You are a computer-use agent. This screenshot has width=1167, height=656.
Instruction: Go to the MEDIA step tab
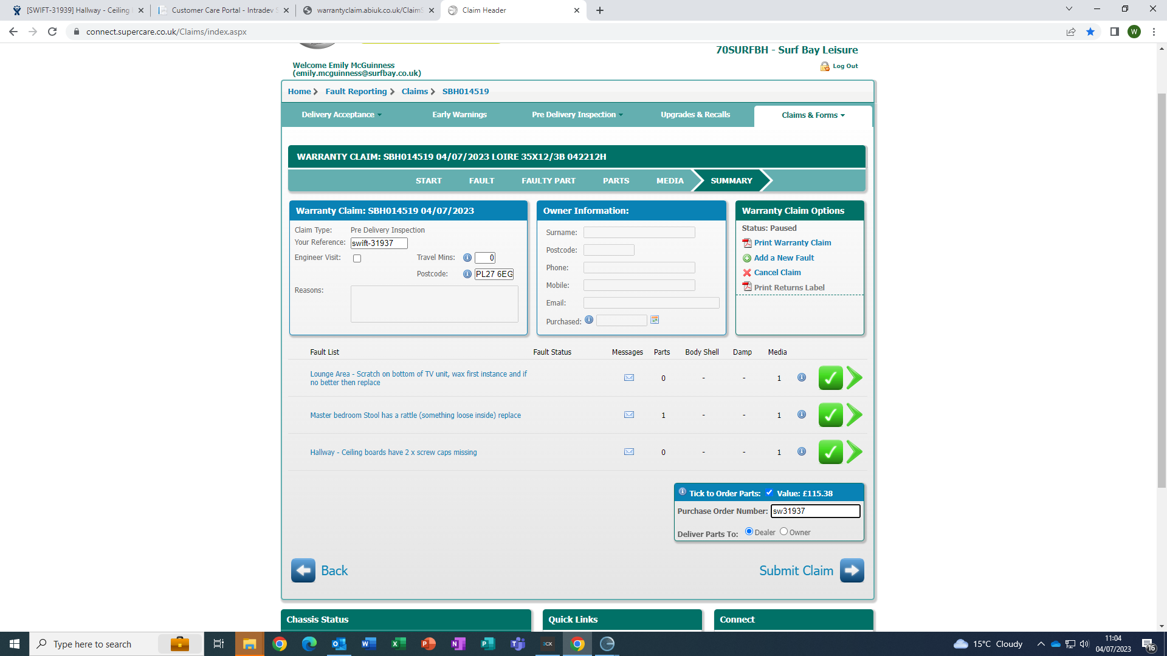coord(670,181)
